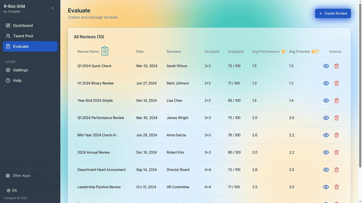Click the Create Review button
Viewport: 362px width, 203px height.
pos(333,14)
